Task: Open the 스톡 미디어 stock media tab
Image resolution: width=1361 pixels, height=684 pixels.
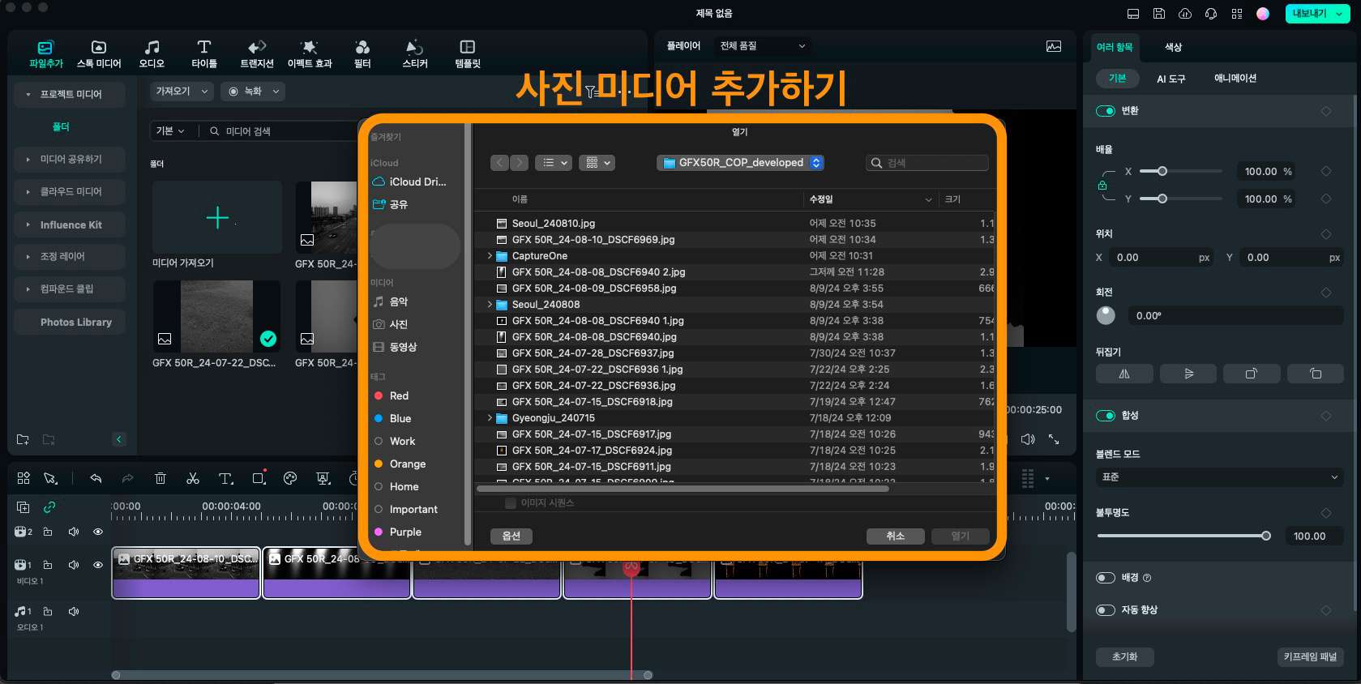Action: (98, 54)
